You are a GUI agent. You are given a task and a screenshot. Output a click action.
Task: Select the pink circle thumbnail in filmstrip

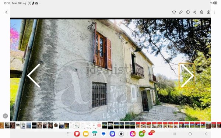click(99, 125)
